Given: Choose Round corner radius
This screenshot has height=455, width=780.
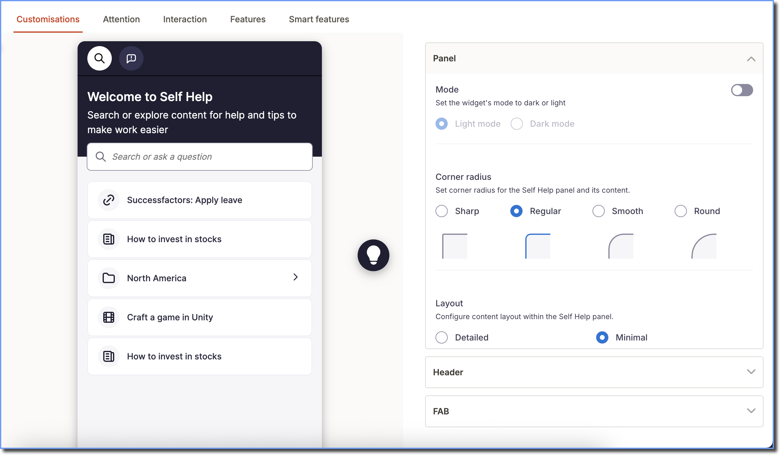Looking at the screenshot, I should click(681, 211).
